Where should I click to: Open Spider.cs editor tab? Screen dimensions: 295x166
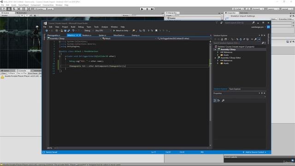tap(102, 35)
